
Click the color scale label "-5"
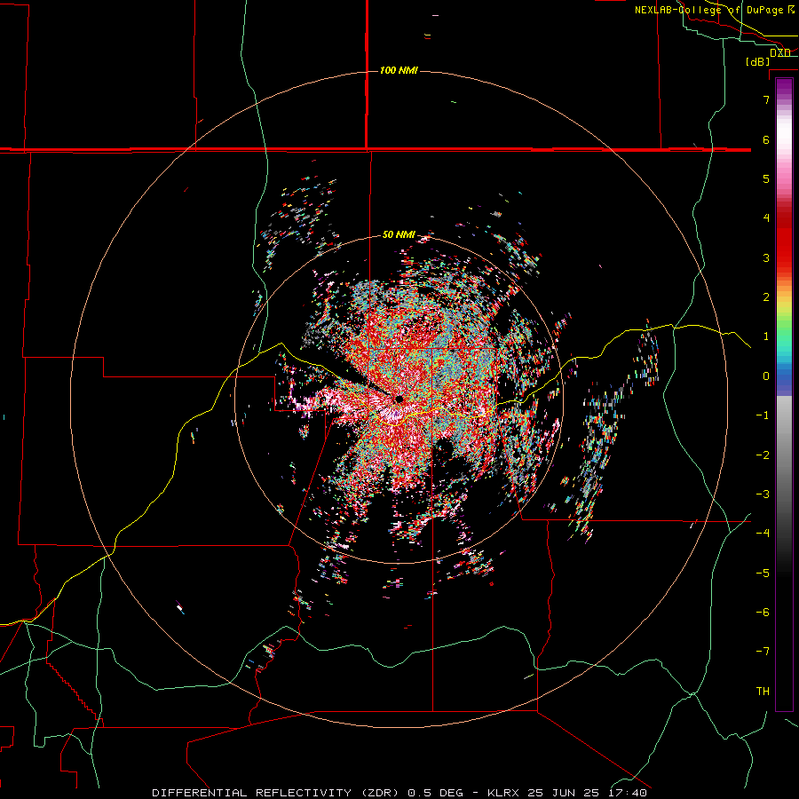763,574
